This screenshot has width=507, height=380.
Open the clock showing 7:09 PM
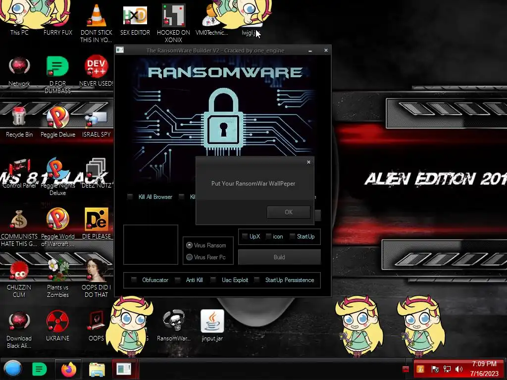pyautogui.click(x=484, y=369)
